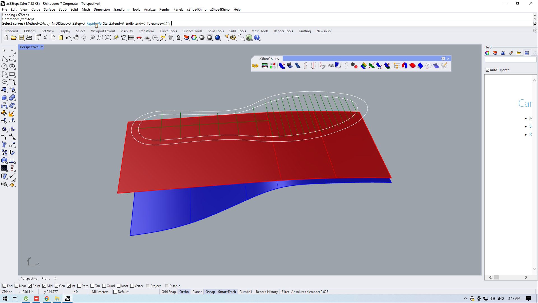The image size is (538, 303).
Task: Click the Default layer color swatch
Action: click(115, 292)
